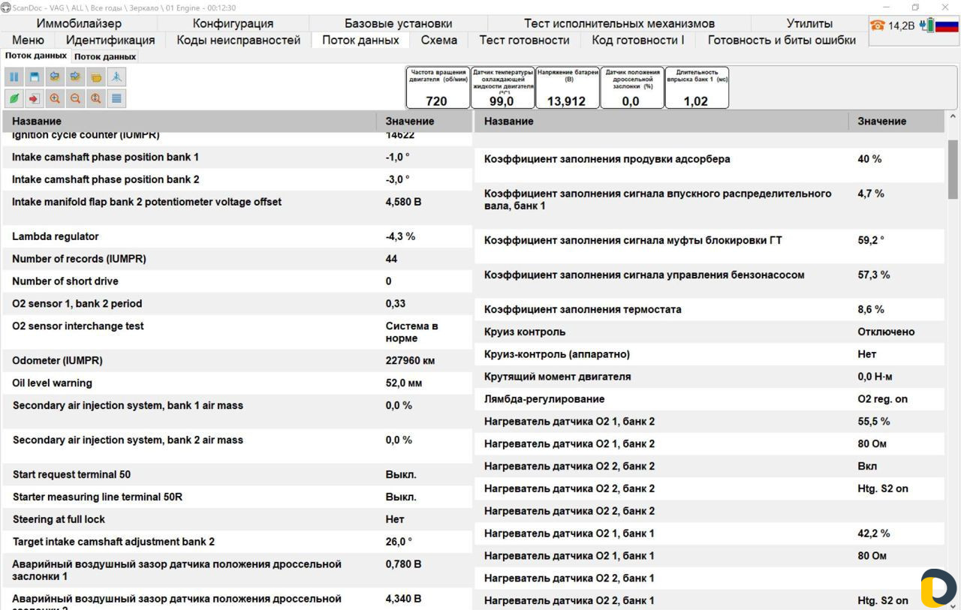
Task: Select the O2 sensor interchange test row
Action: (237, 332)
